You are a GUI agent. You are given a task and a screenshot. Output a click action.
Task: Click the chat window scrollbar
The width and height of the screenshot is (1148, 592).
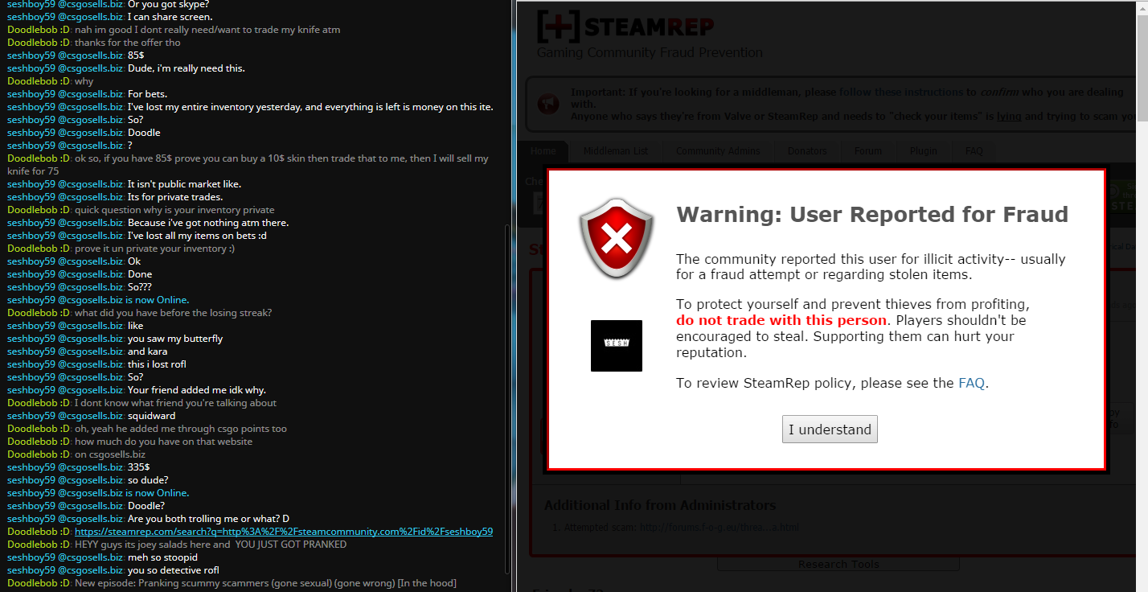click(507, 398)
